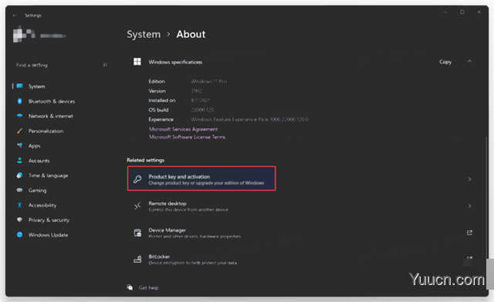This screenshot has width=494, height=302.
Task: Click the BitLocker lock icon
Action: (x=137, y=260)
